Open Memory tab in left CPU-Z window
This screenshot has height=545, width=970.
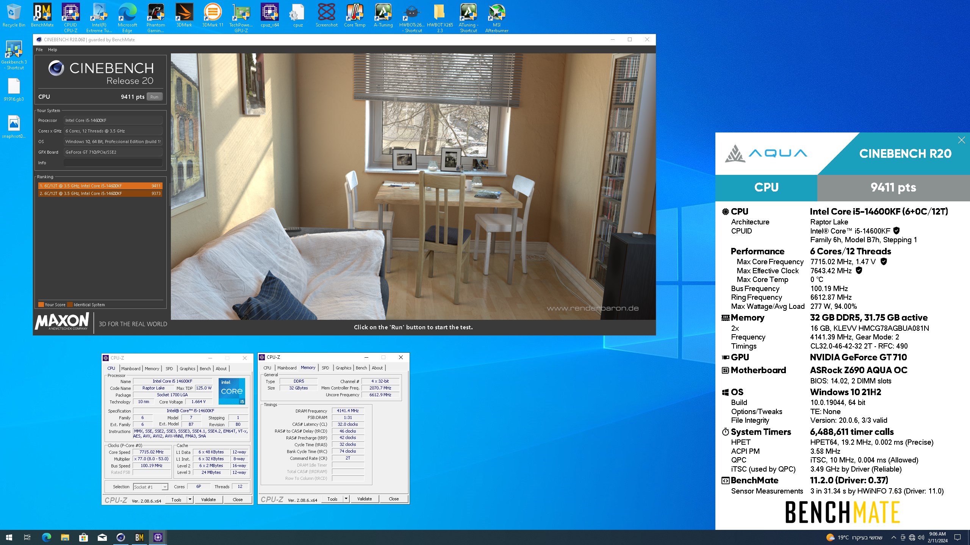pyautogui.click(x=152, y=369)
